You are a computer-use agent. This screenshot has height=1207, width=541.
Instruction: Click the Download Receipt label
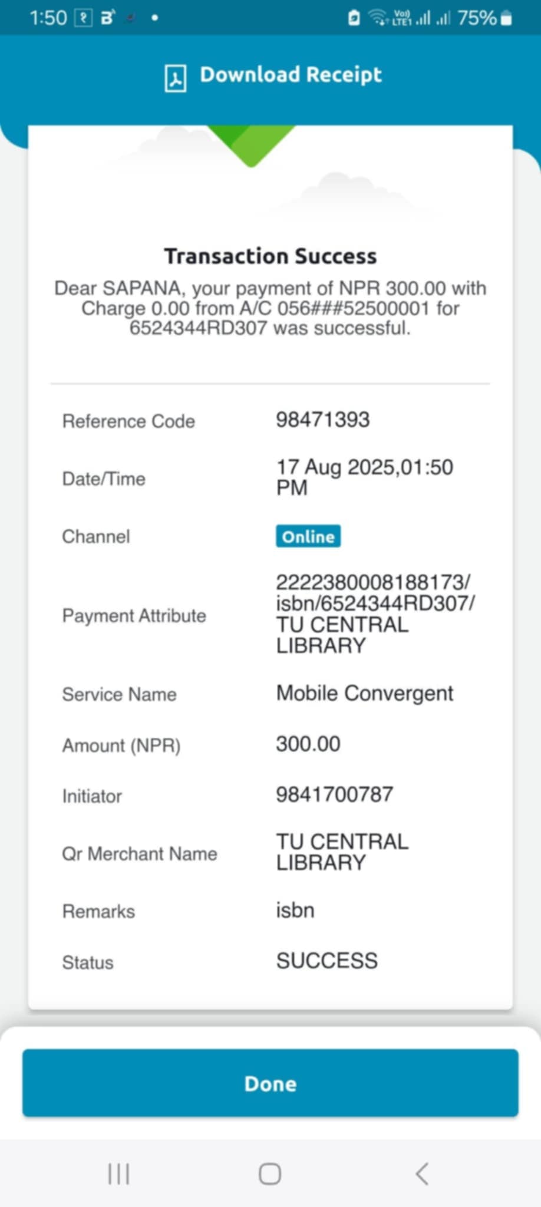click(x=291, y=75)
